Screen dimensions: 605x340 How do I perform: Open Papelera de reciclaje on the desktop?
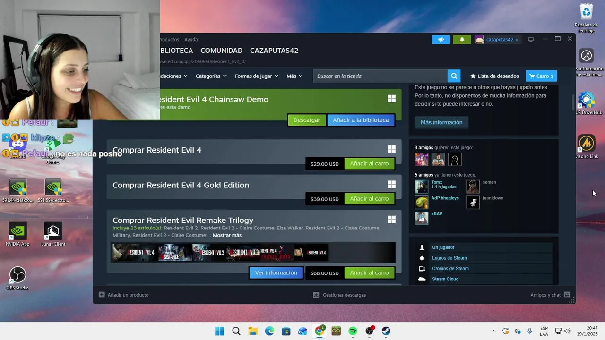pyautogui.click(x=586, y=18)
